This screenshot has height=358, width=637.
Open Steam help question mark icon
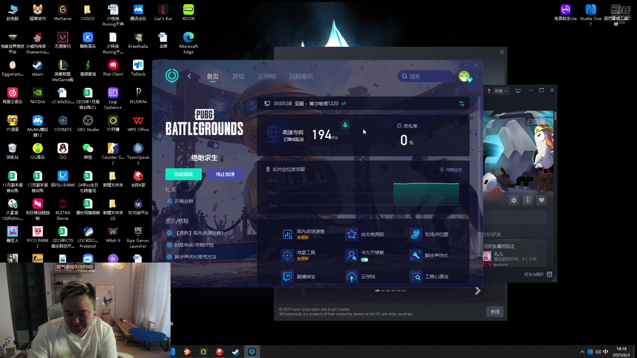tap(489, 91)
